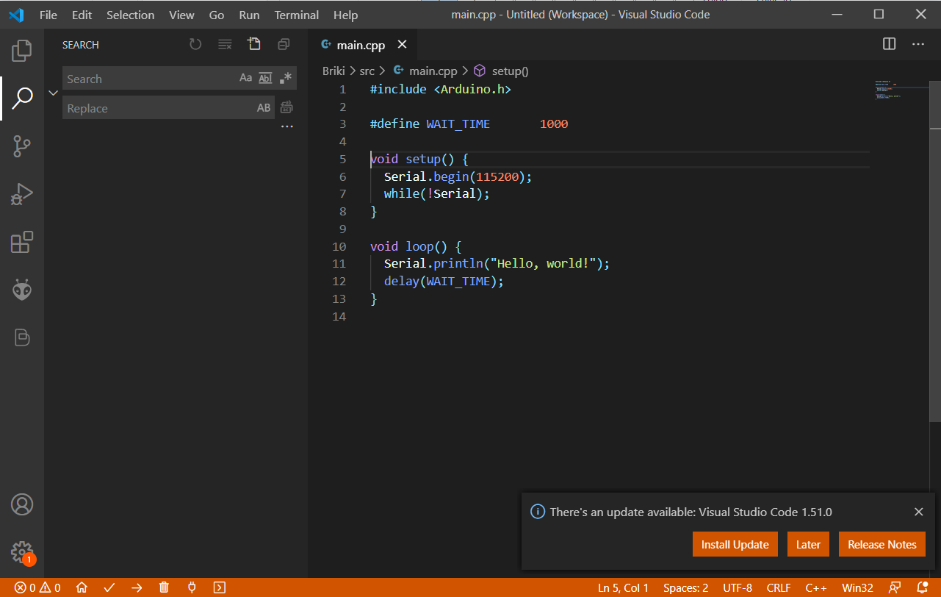This screenshot has height=597, width=941.
Task: Open PlatformIO terminal icon in status bar
Action: [x=219, y=587]
